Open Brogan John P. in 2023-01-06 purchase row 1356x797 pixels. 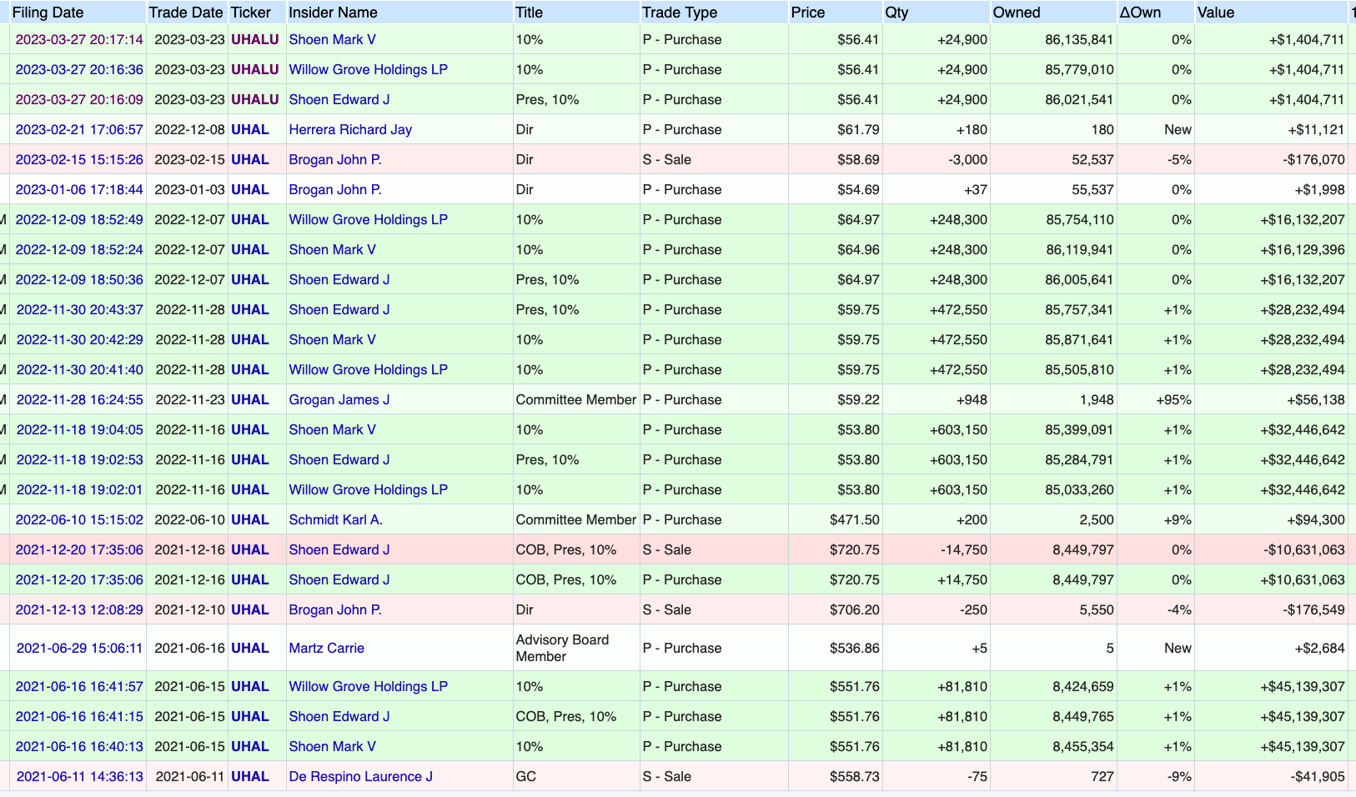point(335,189)
